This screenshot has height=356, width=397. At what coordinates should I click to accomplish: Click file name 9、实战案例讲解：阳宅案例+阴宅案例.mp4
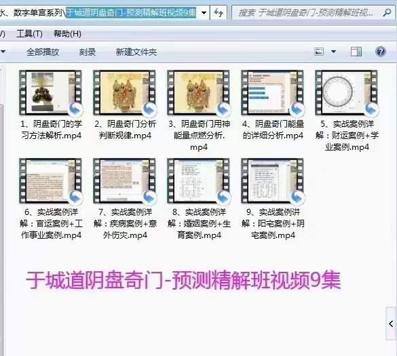[273, 224]
